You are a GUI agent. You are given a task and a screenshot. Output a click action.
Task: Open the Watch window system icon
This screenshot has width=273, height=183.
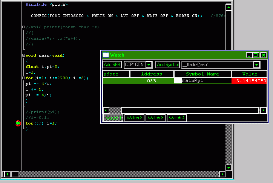point(106,55)
